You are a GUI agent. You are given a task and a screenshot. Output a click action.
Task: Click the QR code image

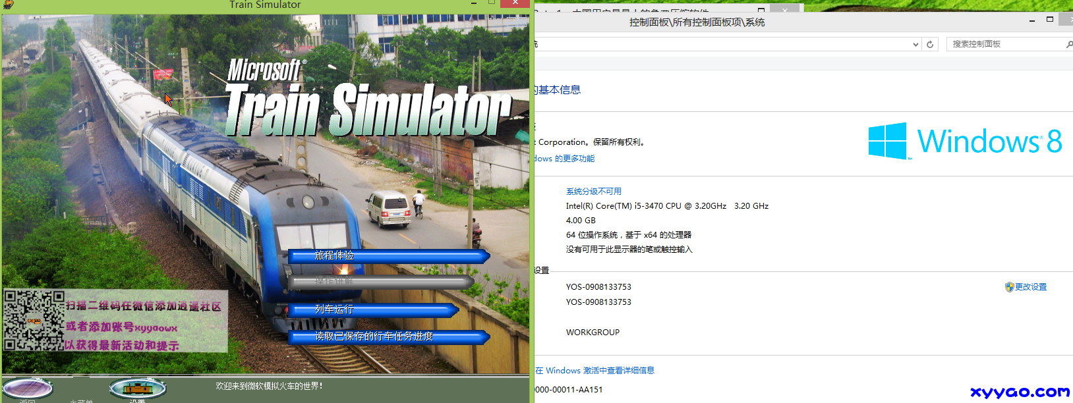click(x=34, y=321)
